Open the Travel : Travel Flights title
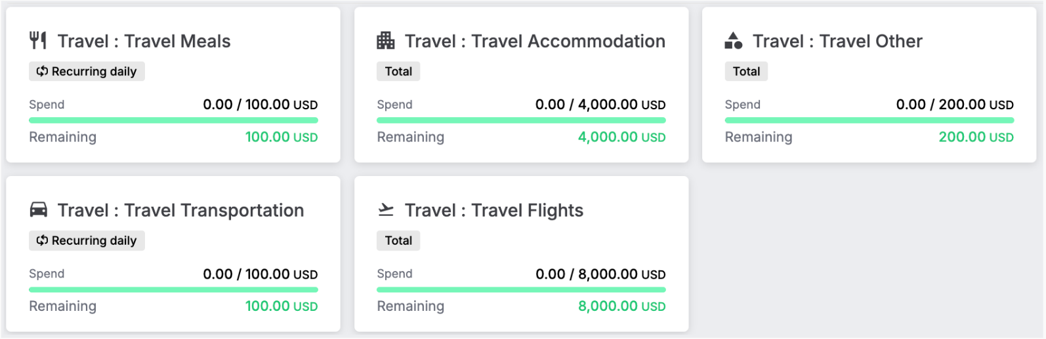 click(494, 210)
